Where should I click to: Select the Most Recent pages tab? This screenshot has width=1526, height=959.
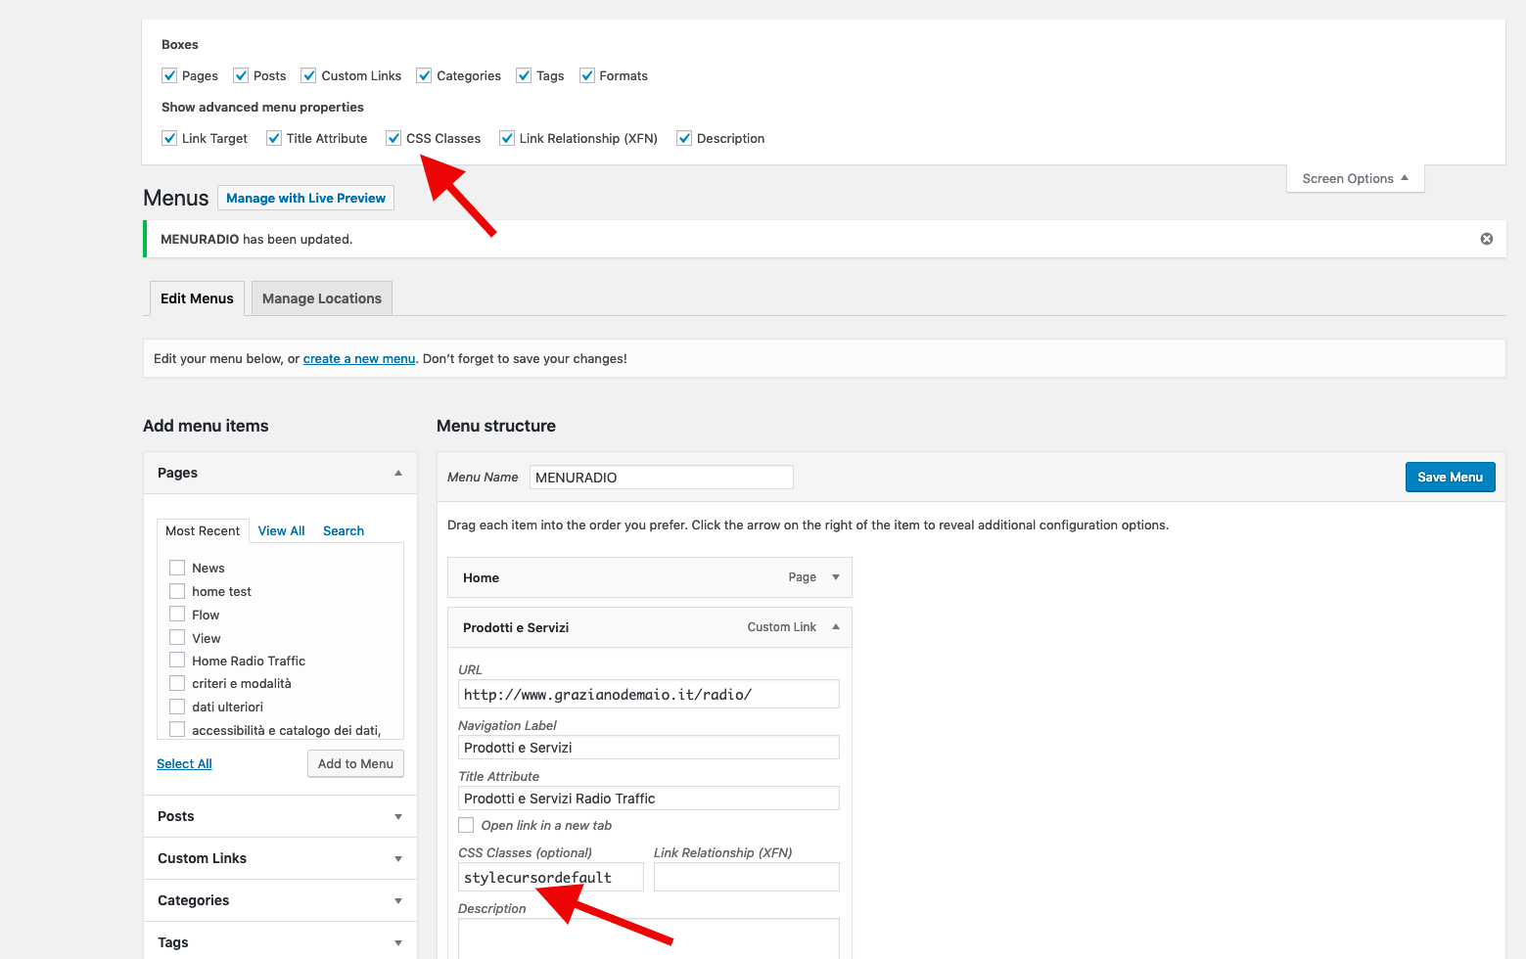coord(203,530)
